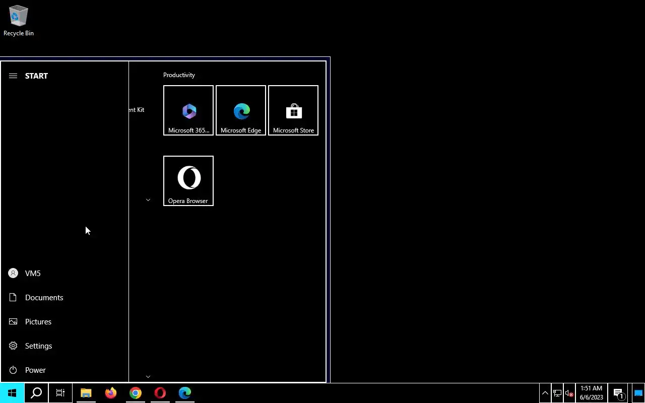Expand the app list chevron beside Opera tile

pos(148,200)
